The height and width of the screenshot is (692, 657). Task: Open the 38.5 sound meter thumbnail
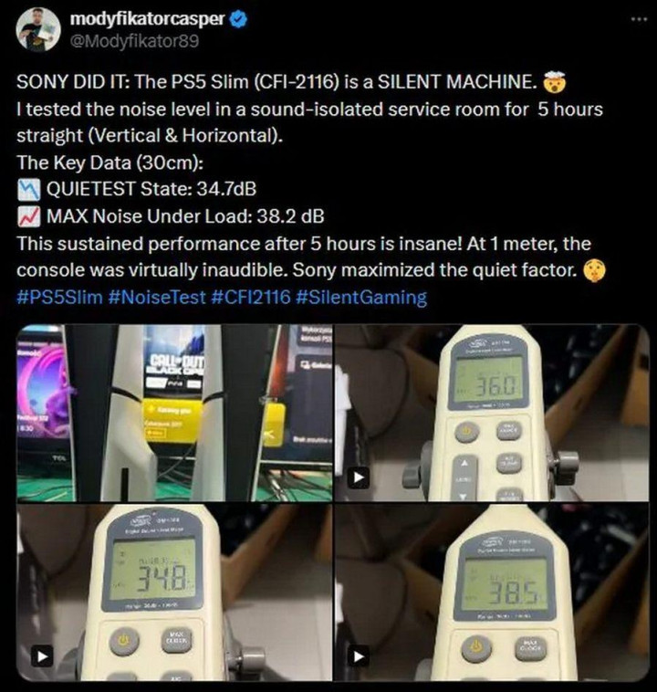coord(492,592)
